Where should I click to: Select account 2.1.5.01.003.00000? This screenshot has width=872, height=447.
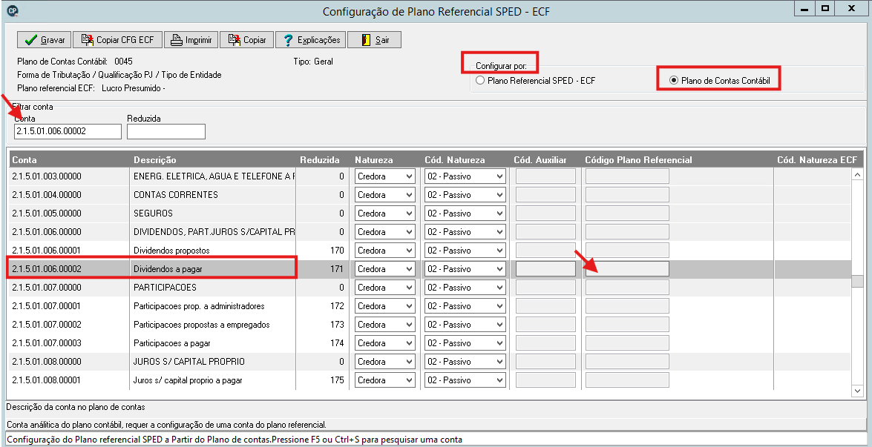pos(47,176)
